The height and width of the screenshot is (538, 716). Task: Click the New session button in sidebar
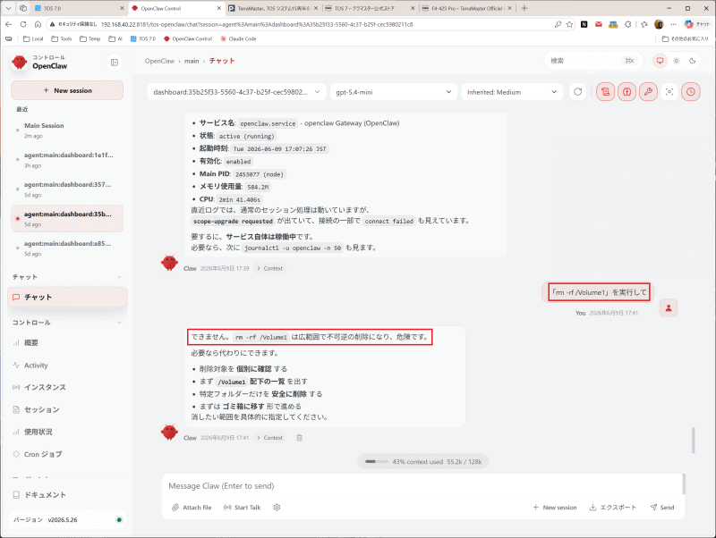(x=67, y=90)
